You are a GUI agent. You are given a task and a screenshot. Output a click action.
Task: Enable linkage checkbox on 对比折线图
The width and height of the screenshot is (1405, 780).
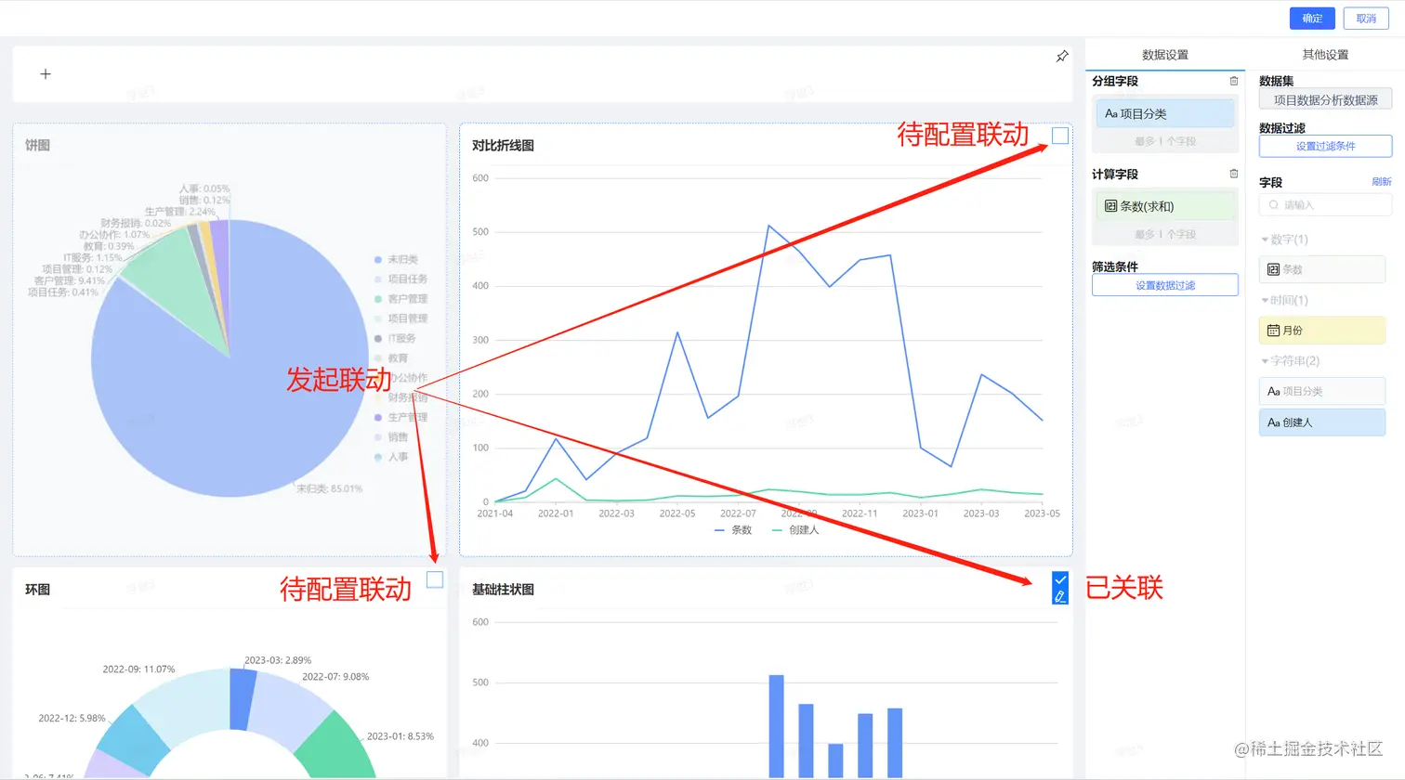[1060, 136]
